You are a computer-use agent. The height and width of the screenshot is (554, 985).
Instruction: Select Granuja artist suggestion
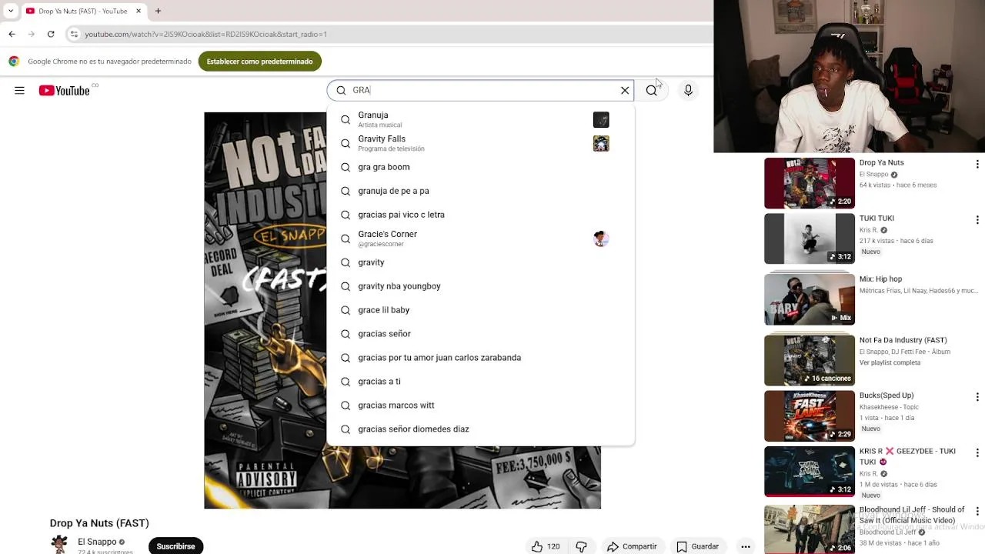(x=480, y=119)
